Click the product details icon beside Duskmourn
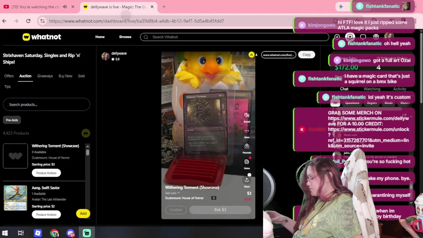Screen dimensions: 423x238 [213, 198]
